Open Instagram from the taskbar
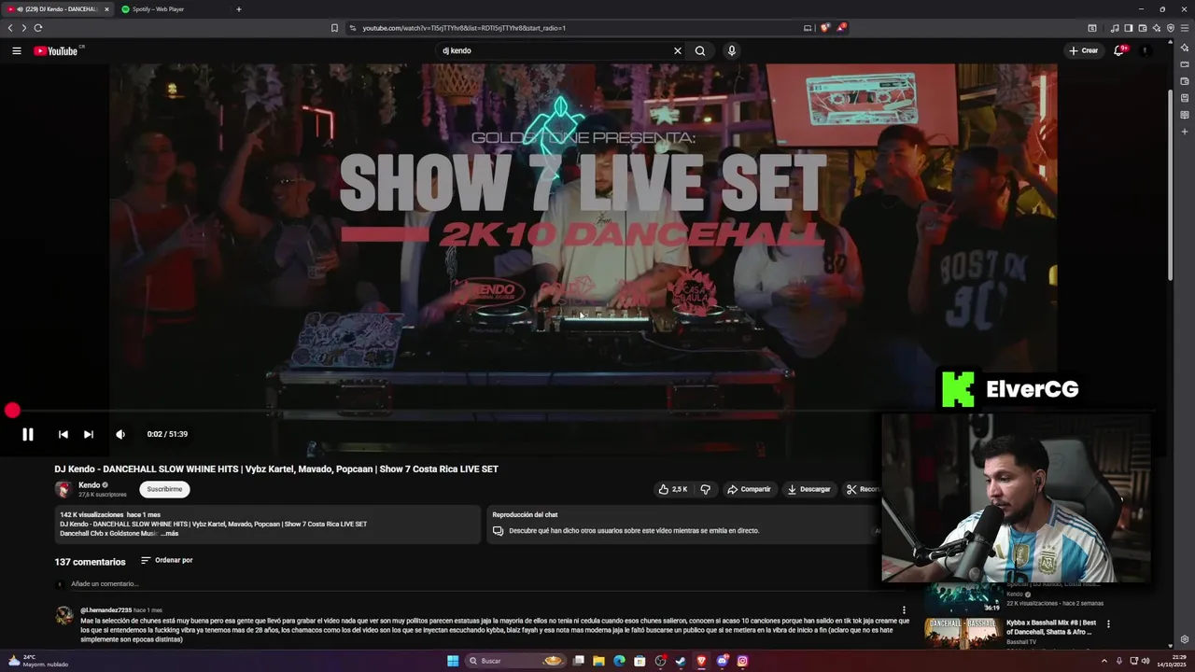Image resolution: width=1195 pixels, height=672 pixels. click(742, 661)
